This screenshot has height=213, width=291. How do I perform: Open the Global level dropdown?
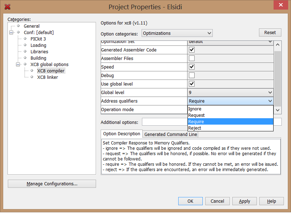coord(230,93)
